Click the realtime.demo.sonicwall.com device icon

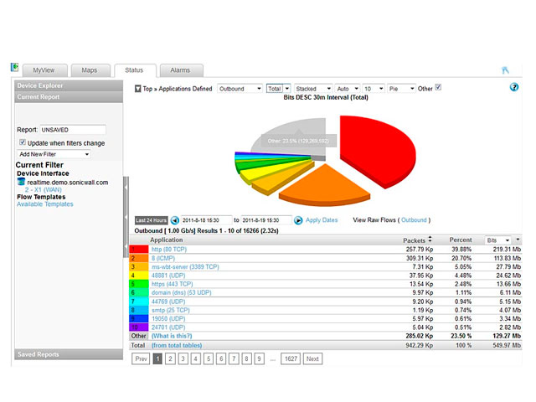[22, 182]
